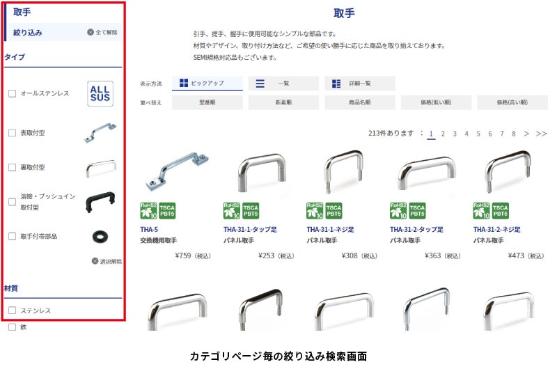Click TSCA PBT5 badge under THA-31-2-ネジ足
The image size is (557, 369).
pos(500,210)
